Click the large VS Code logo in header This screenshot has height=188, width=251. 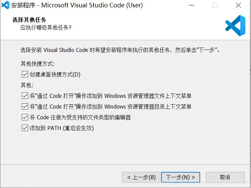(x=235, y=26)
